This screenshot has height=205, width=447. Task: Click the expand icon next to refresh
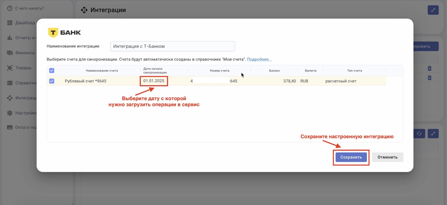pyautogui.click(x=433, y=134)
